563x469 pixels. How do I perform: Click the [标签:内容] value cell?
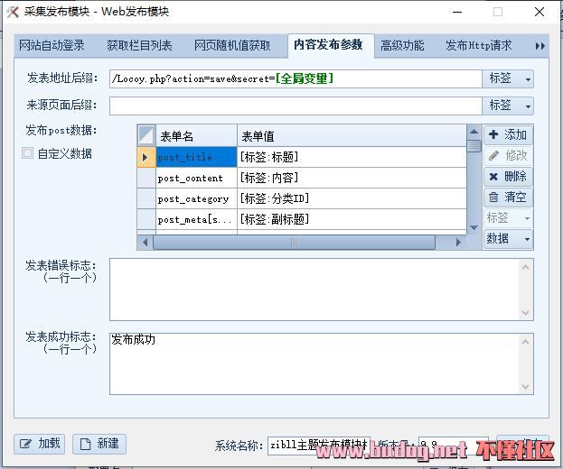[352, 178]
